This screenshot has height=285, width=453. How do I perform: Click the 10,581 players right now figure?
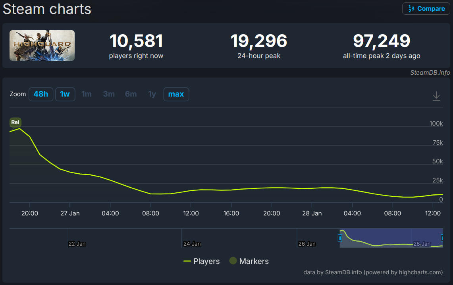(x=136, y=41)
